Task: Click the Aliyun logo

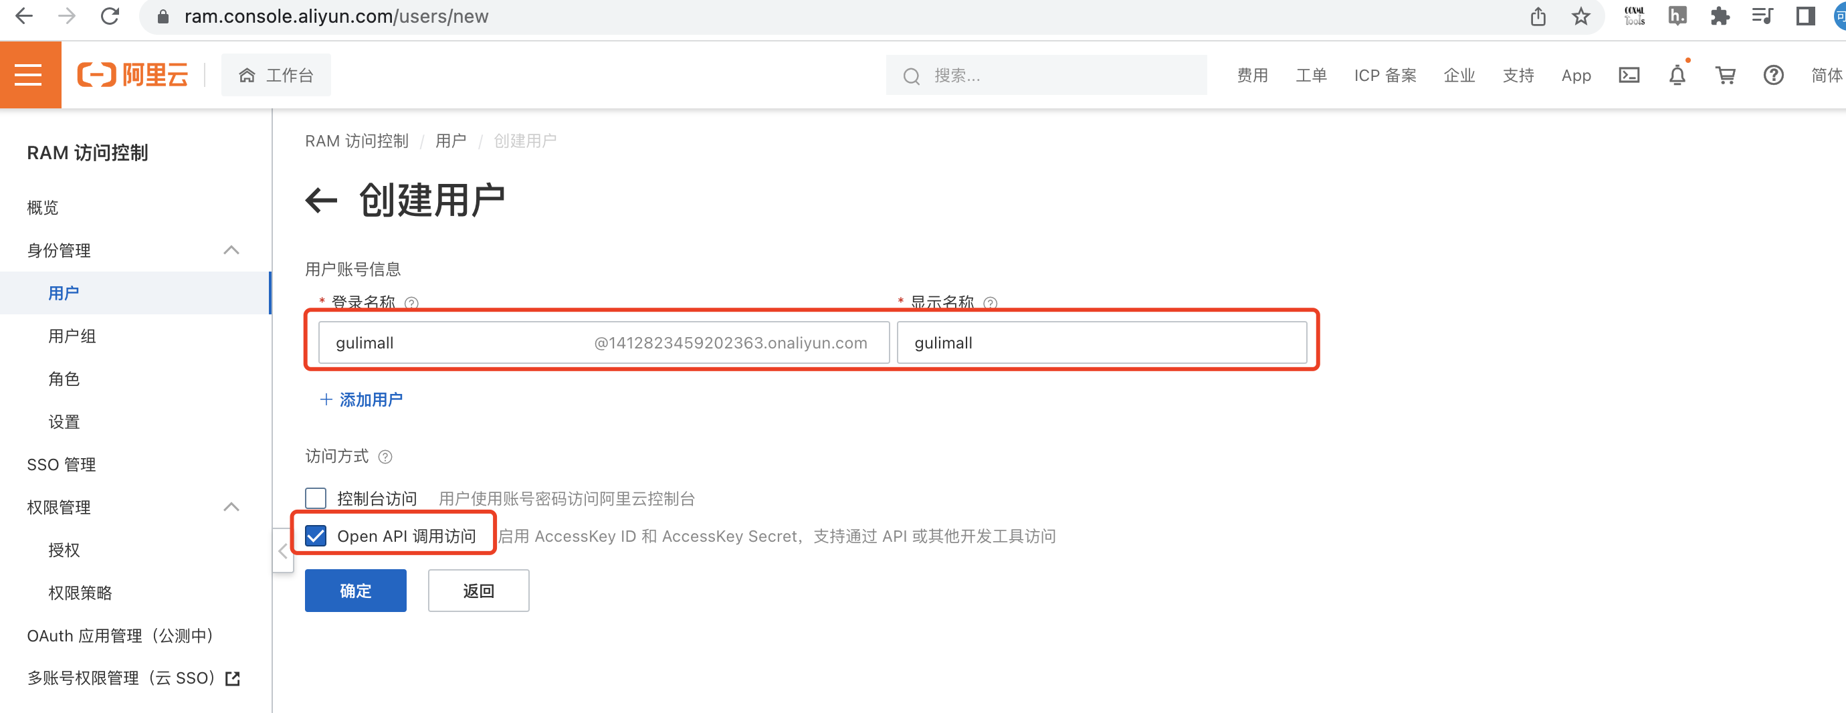Action: 132,74
